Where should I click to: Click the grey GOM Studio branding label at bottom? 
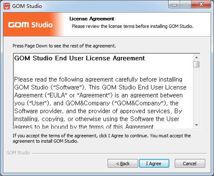18,153
